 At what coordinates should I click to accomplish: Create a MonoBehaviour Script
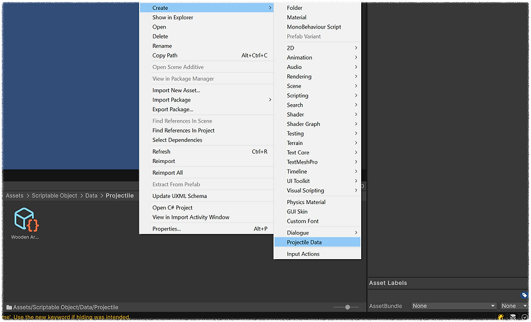click(317, 27)
